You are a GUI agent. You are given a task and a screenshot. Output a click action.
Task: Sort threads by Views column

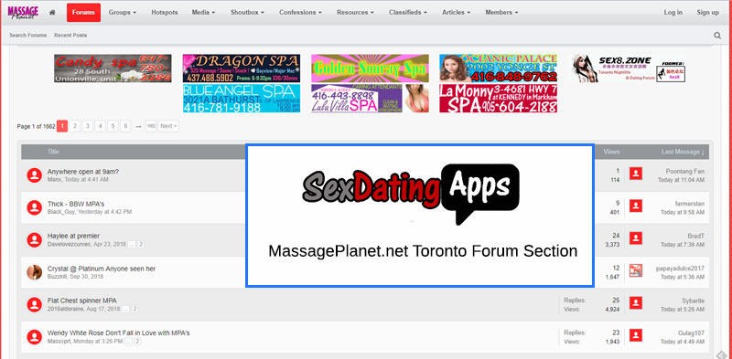(x=611, y=152)
